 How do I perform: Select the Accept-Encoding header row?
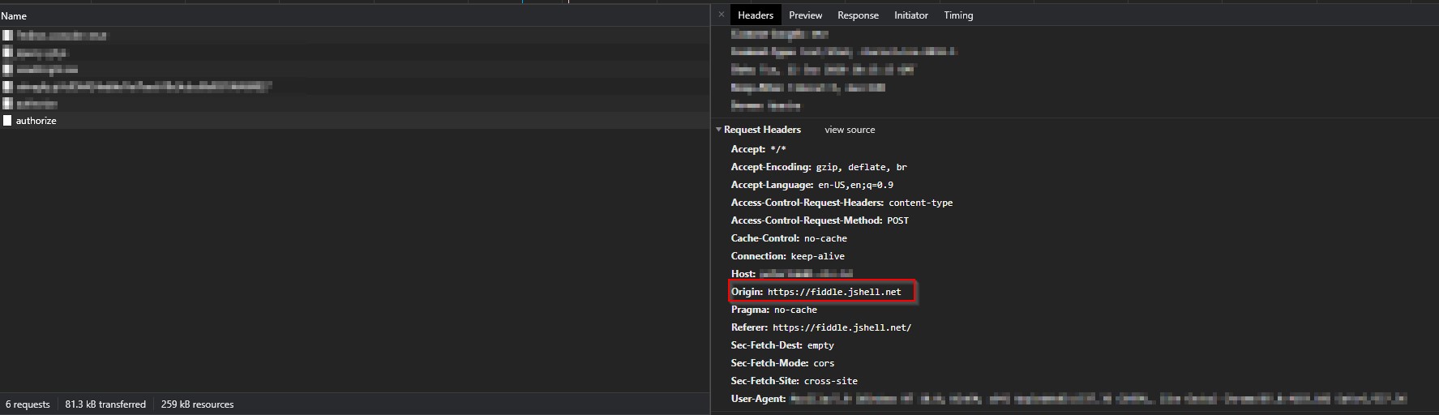[819, 167]
